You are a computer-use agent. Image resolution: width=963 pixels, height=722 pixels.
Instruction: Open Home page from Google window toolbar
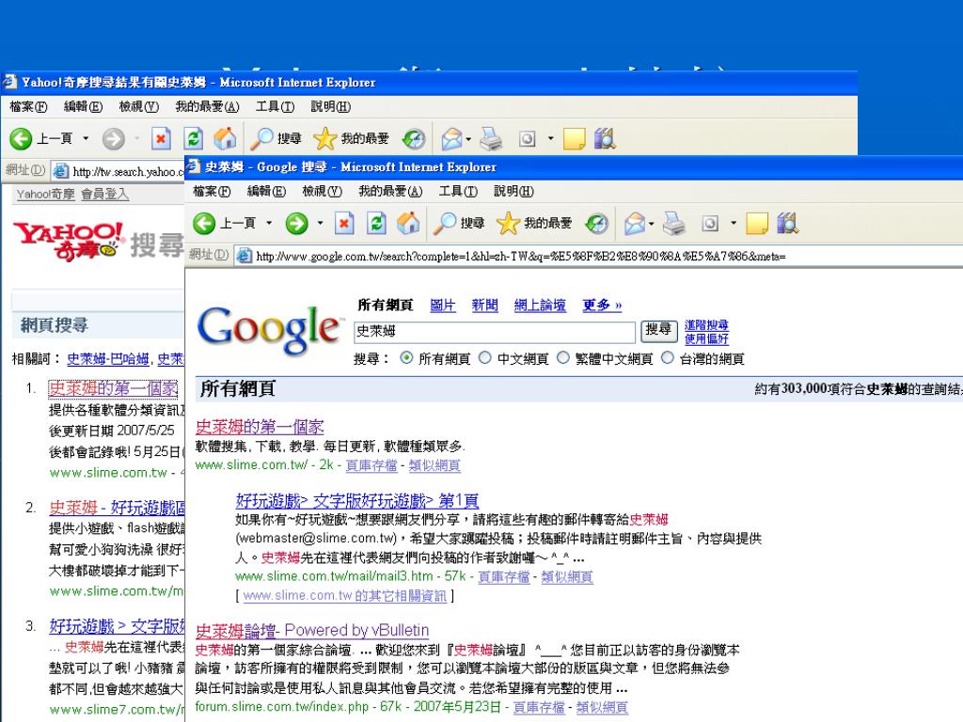point(408,223)
